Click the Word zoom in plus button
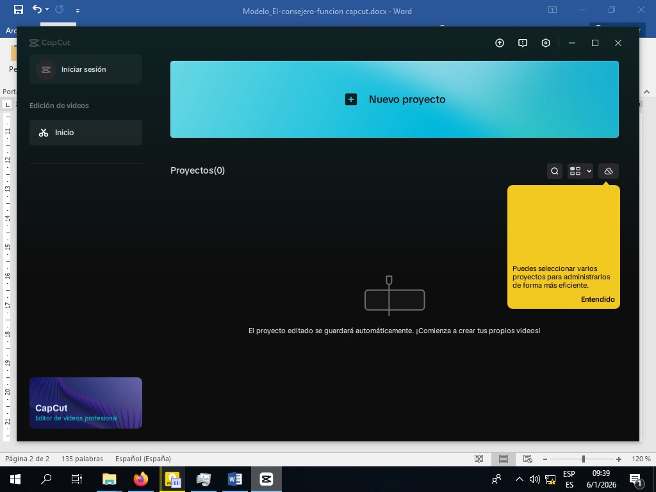The image size is (656, 492). pos(619,459)
